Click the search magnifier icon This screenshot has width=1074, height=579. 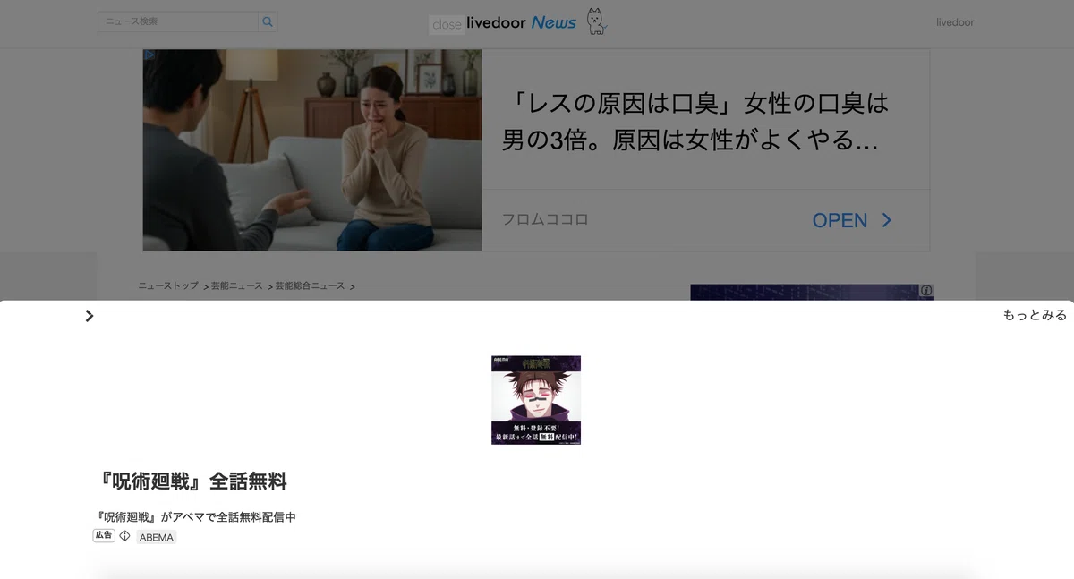click(x=268, y=21)
